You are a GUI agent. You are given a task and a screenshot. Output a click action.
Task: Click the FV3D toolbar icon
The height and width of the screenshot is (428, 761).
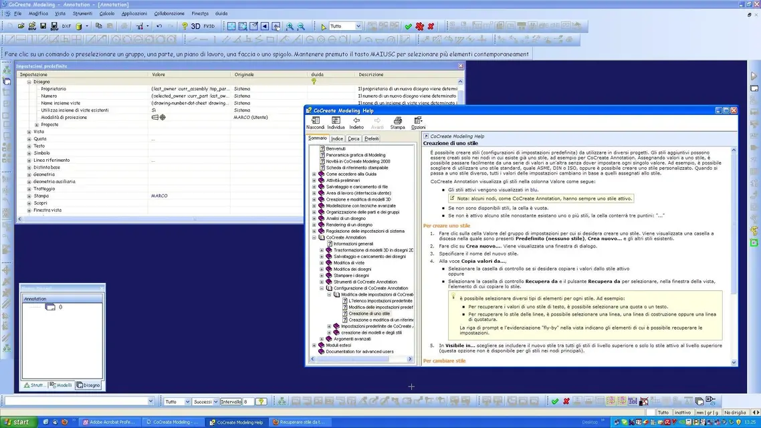tap(209, 26)
